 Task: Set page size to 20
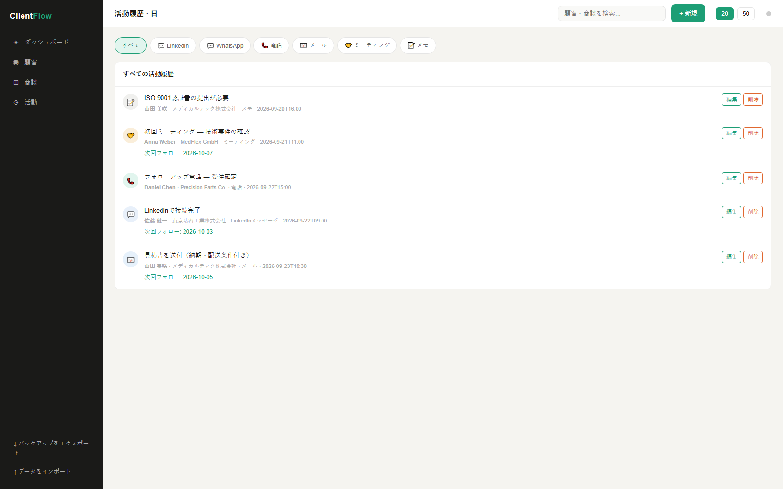pos(725,14)
